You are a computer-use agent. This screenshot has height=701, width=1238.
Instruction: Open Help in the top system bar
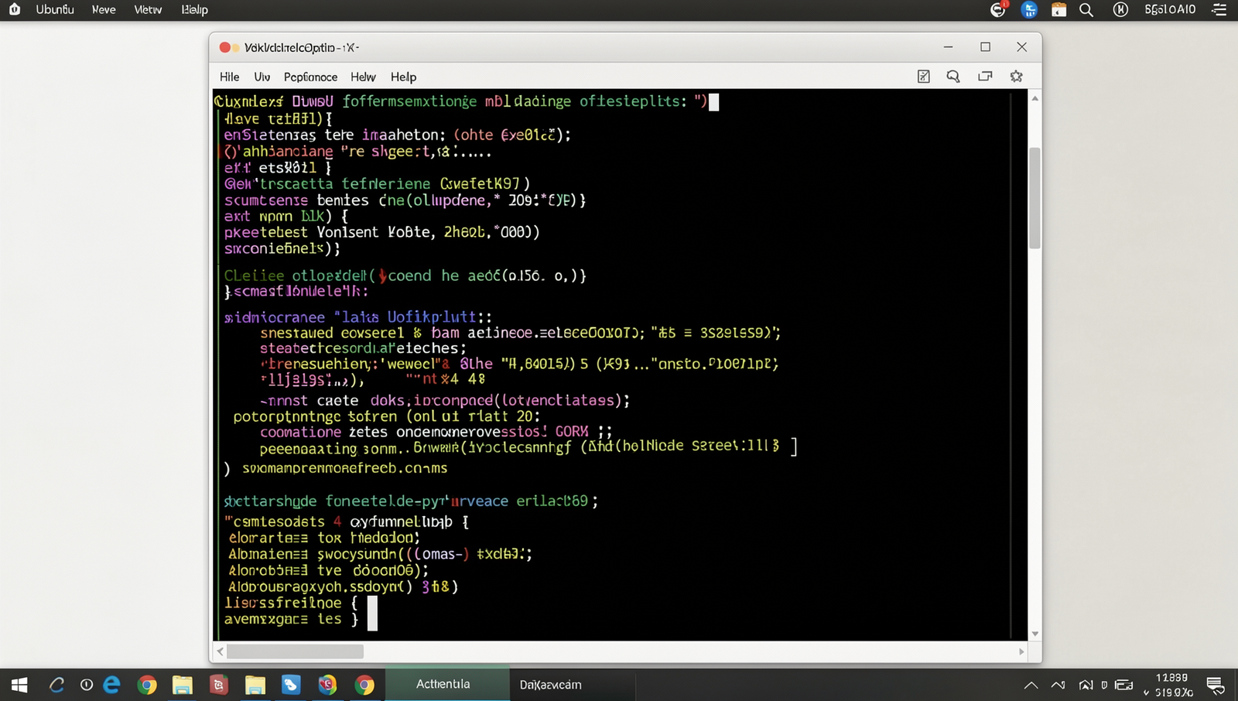194,9
